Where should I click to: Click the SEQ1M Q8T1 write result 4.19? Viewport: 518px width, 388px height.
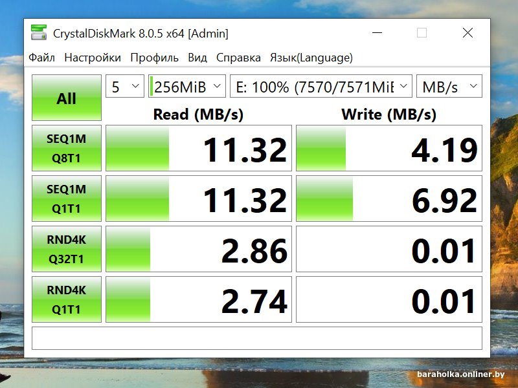[x=389, y=148]
